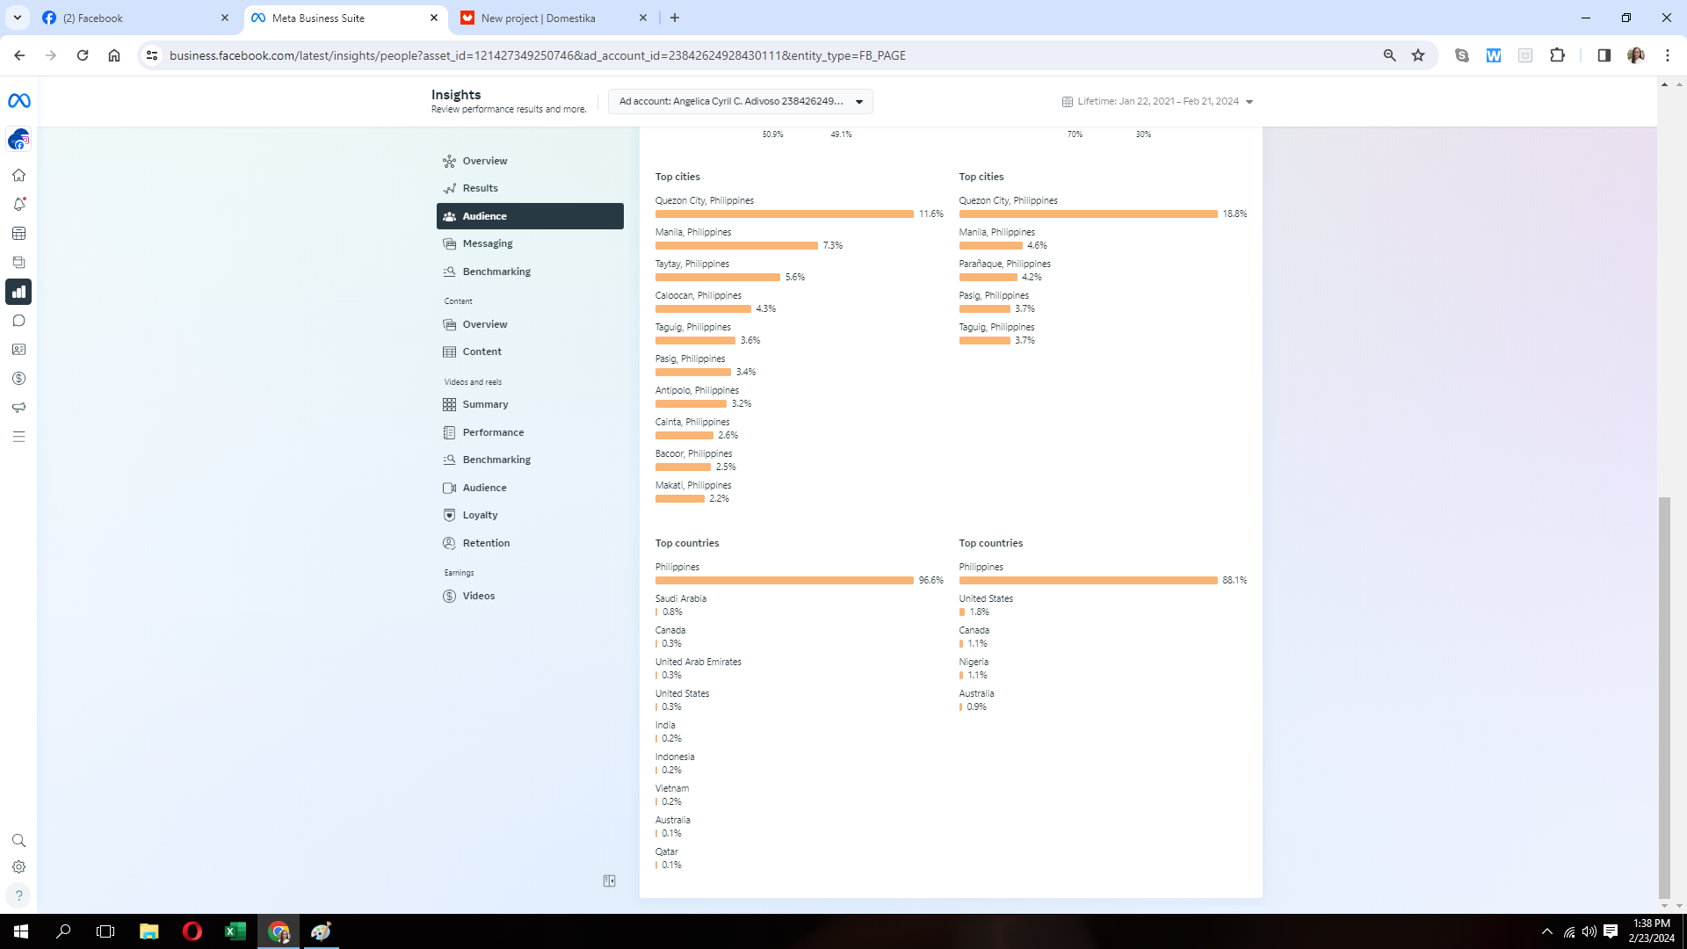Image resolution: width=1687 pixels, height=949 pixels.
Task: Open the browser home page icon
Action: 114,55
